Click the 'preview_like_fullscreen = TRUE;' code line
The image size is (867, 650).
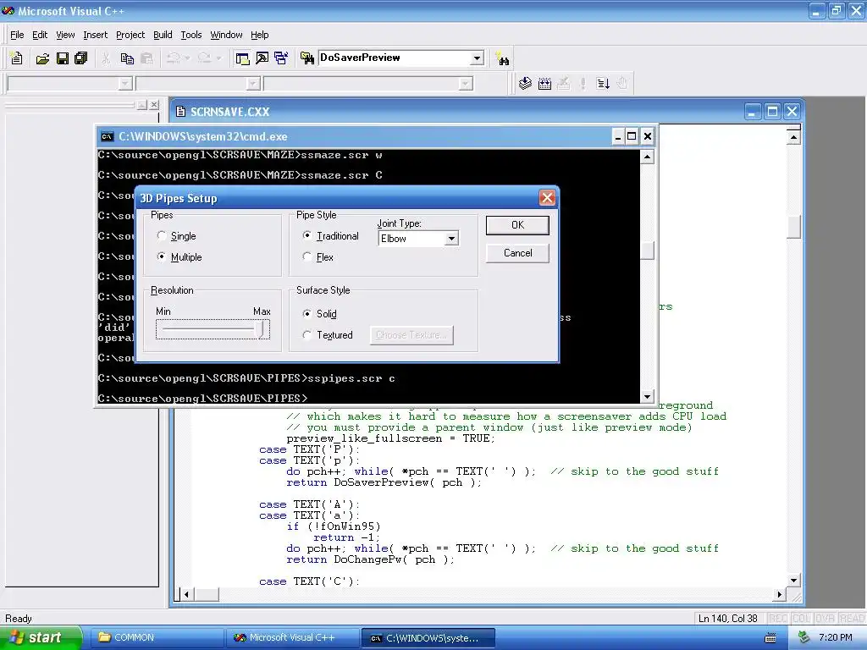coord(390,438)
